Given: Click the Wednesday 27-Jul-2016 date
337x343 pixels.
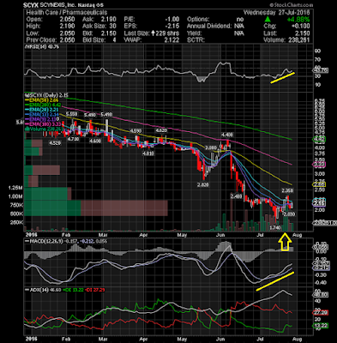Looking at the screenshot, I should pos(277,13).
